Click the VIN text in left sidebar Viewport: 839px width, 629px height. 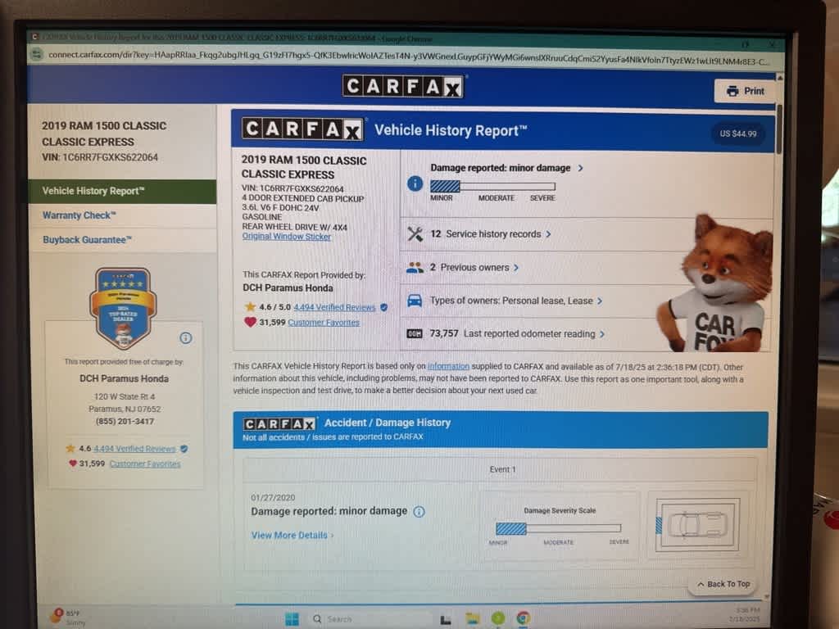point(100,157)
